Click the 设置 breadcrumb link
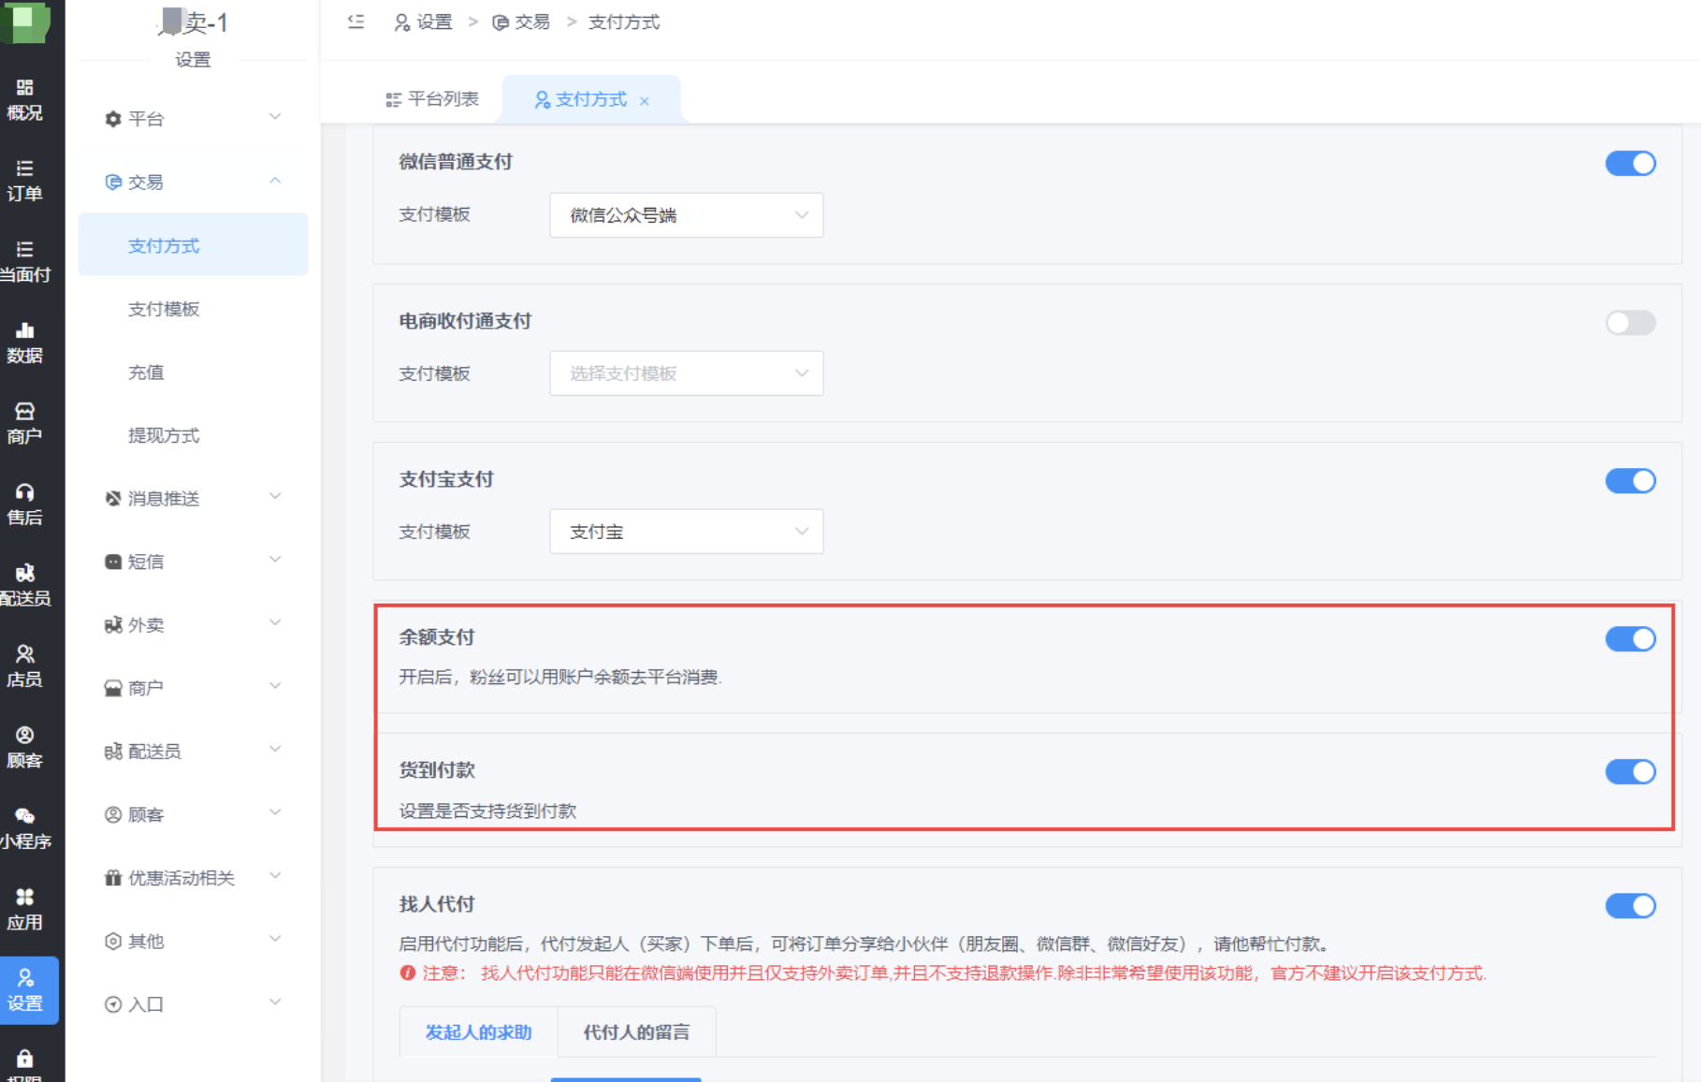The image size is (1701, 1082). click(424, 22)
